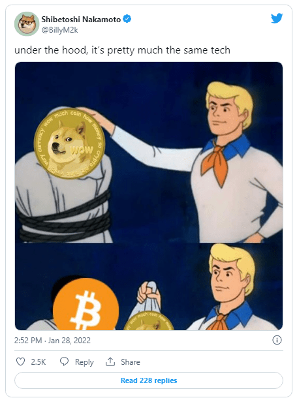Click the tweet text about same tech
The width and height of the screenshot is (297, 400).
[x=122, y=50]
